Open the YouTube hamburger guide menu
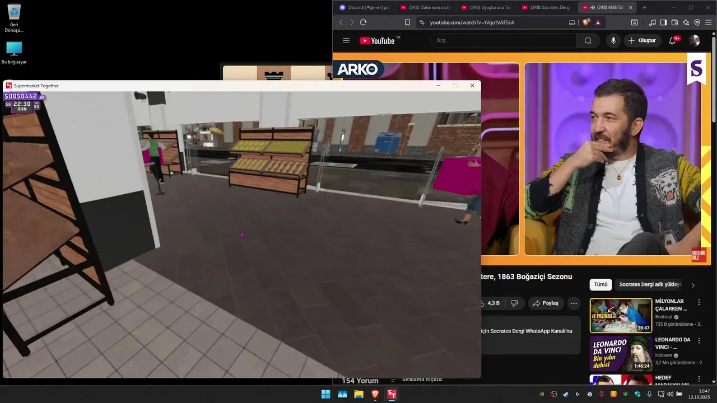717x403 pixels. point(346,40)
